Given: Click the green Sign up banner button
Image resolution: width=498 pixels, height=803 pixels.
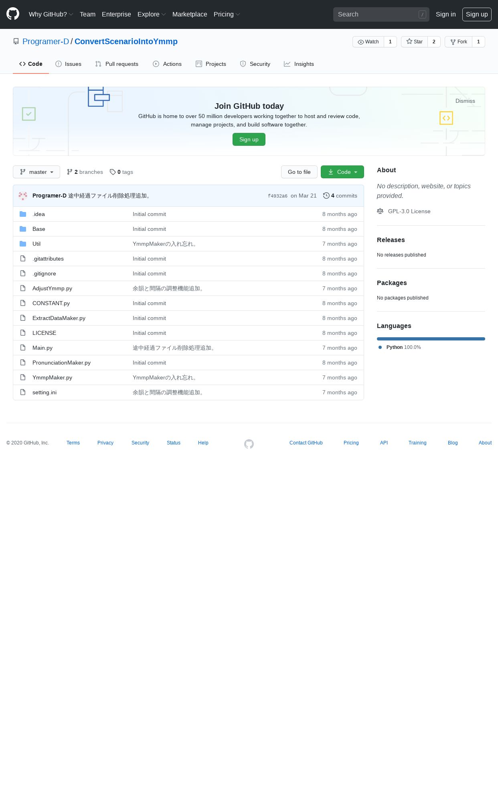Looking at the screenshot, I should (x=249, y=139).
